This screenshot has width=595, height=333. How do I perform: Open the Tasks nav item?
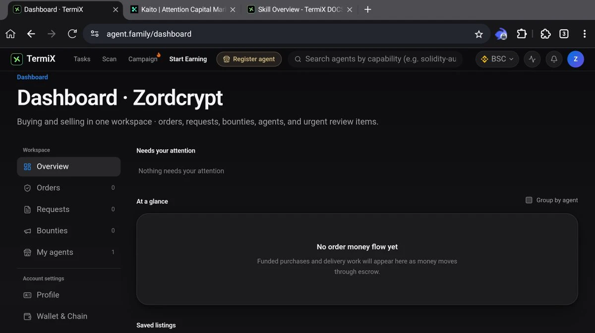click(x=82, y=59)
